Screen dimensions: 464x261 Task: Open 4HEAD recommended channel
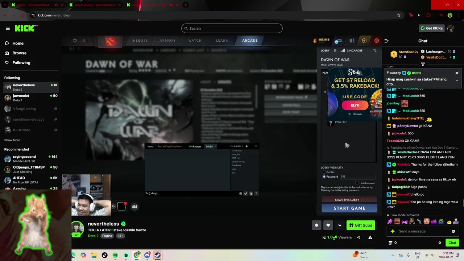pyautogui.click(x=31, y=180)
